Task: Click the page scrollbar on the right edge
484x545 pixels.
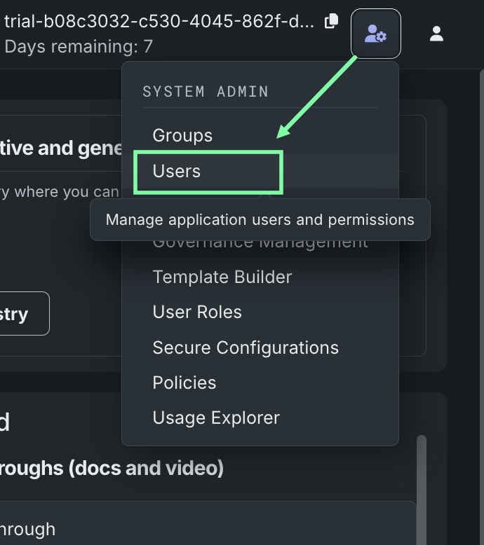Action: (481, 280)
